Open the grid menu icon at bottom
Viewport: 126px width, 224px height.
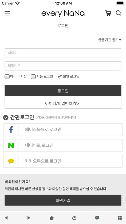click(120, 218)
